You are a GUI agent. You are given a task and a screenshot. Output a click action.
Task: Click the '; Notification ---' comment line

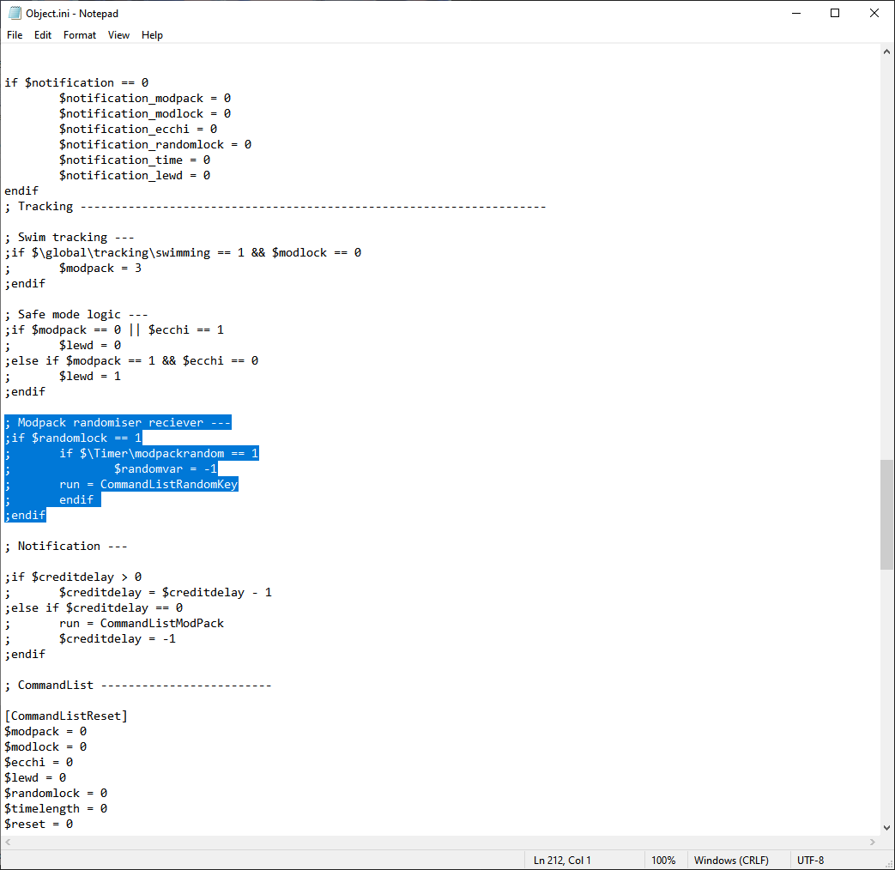(66, 547)
